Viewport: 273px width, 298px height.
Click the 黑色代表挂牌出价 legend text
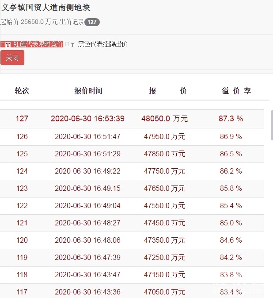tap(102, 44)
